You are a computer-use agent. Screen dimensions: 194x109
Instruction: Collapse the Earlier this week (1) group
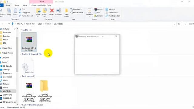coord(21,54)
